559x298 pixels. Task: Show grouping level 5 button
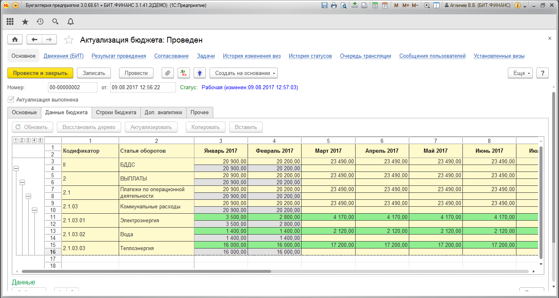coord(40,140)
